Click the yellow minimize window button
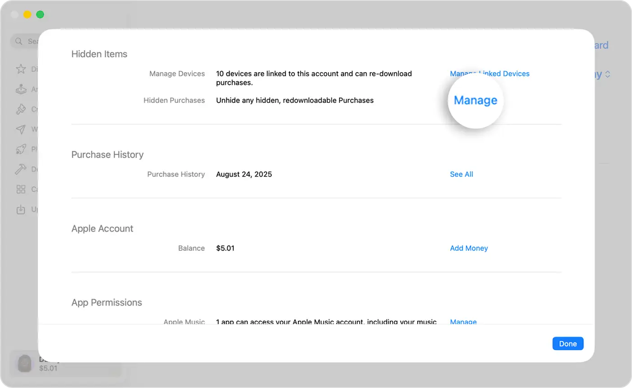The height and width of the screenshot is (388, 632). click(x=27, y=14)
